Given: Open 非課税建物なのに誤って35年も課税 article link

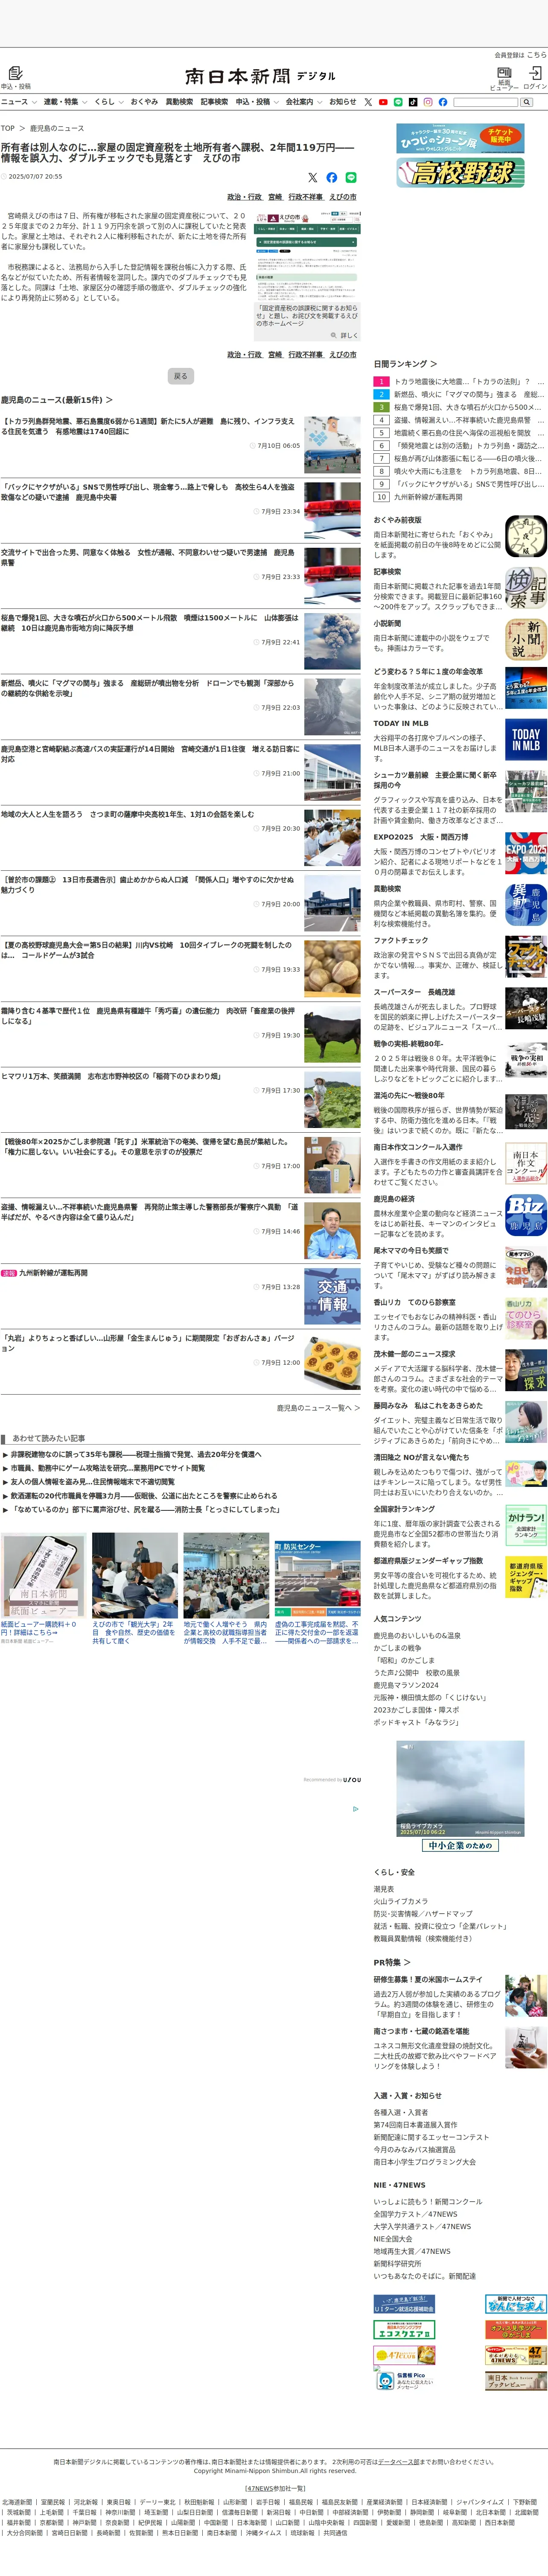Looking at the screenshot, I should [x=136, y=1454].
